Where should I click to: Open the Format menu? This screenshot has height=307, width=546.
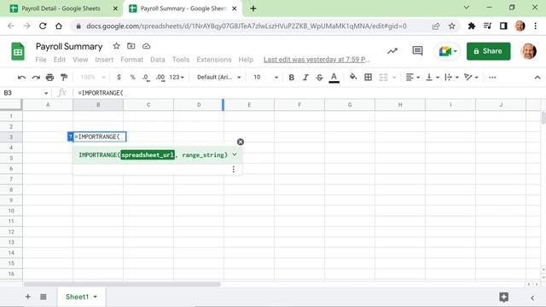coord(131,60)
